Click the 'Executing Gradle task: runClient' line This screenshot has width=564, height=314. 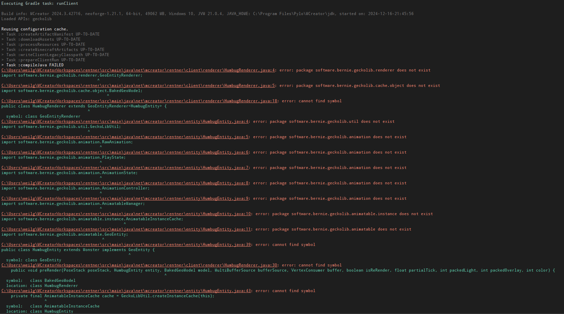point(40,3)
